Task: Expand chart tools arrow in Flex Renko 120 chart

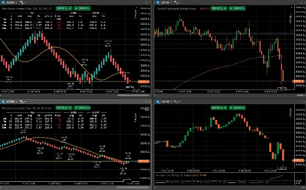Action: pyautogui.click(x=25, y=3)
